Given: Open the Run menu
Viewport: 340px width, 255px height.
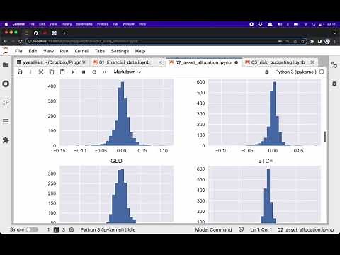Looking at the screenshot, I should pyautogui.click(x=64, y=51).
